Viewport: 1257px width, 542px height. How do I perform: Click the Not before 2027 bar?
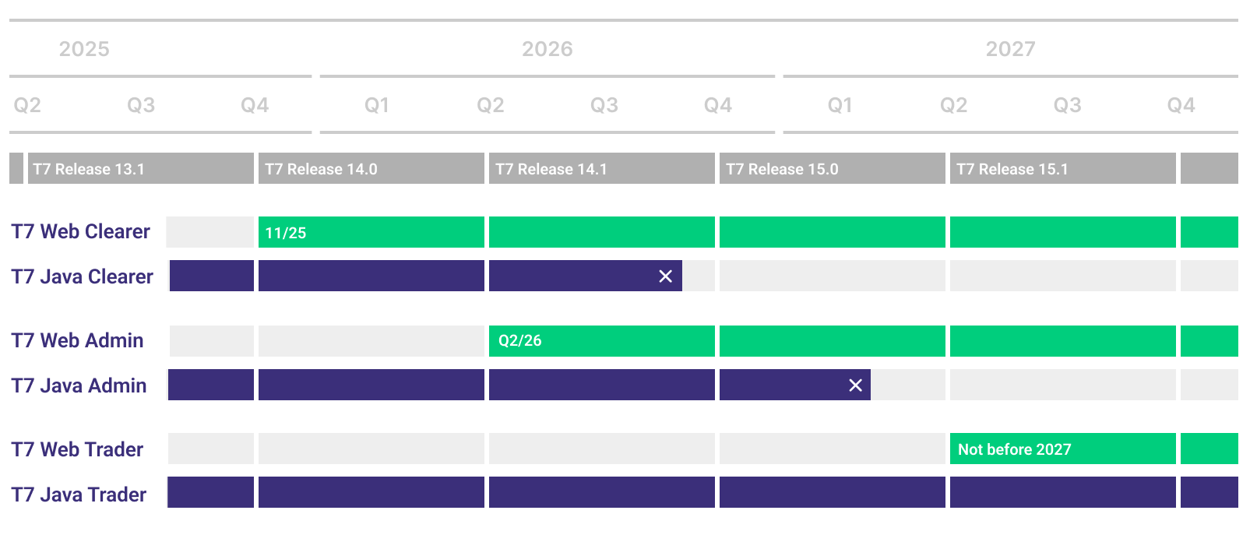pyautogui.click(x=1062, y=449)
